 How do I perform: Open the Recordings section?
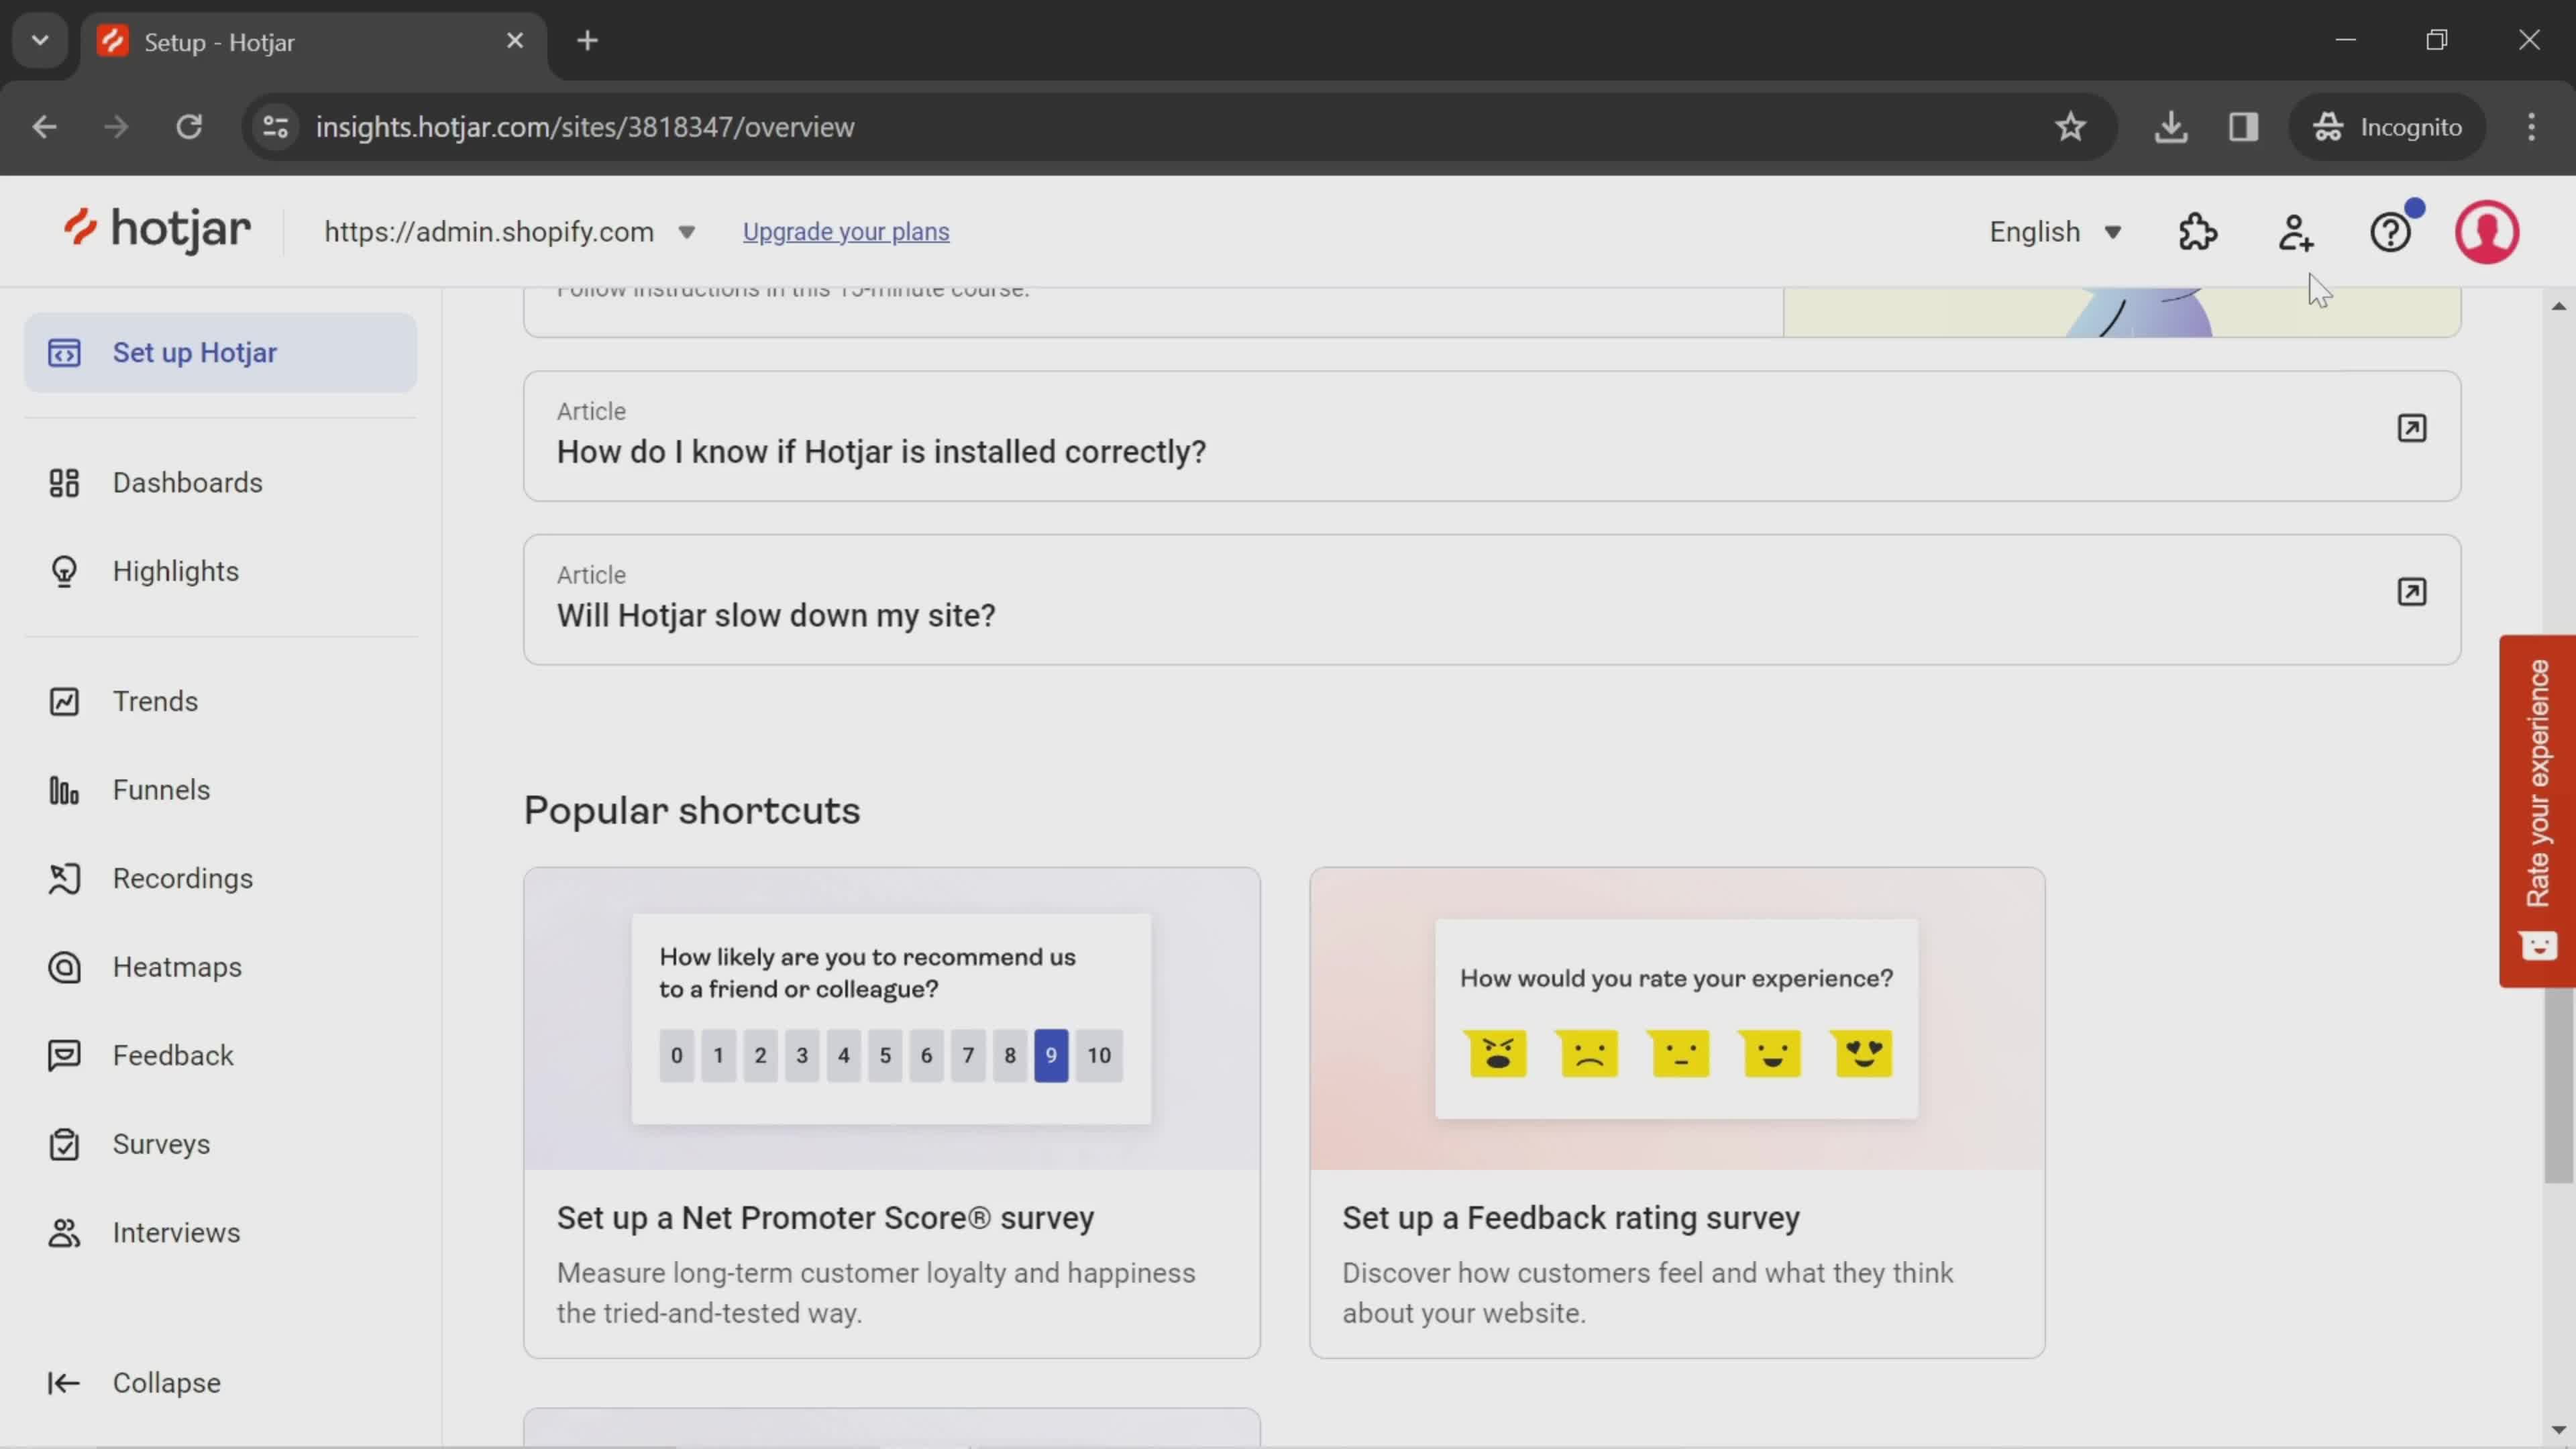[182, 877]
